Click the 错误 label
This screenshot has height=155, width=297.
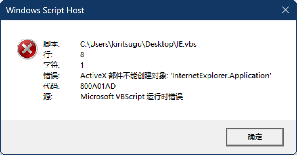coord(51,76)
